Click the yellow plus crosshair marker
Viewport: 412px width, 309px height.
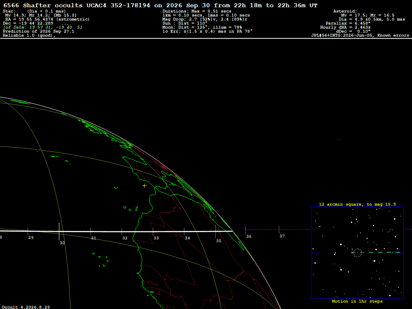[x=144, y=186]
